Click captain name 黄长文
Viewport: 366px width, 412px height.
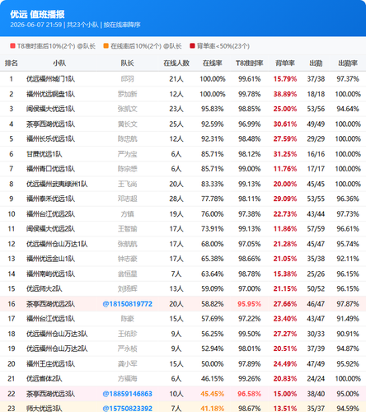[x=127, y=124]
